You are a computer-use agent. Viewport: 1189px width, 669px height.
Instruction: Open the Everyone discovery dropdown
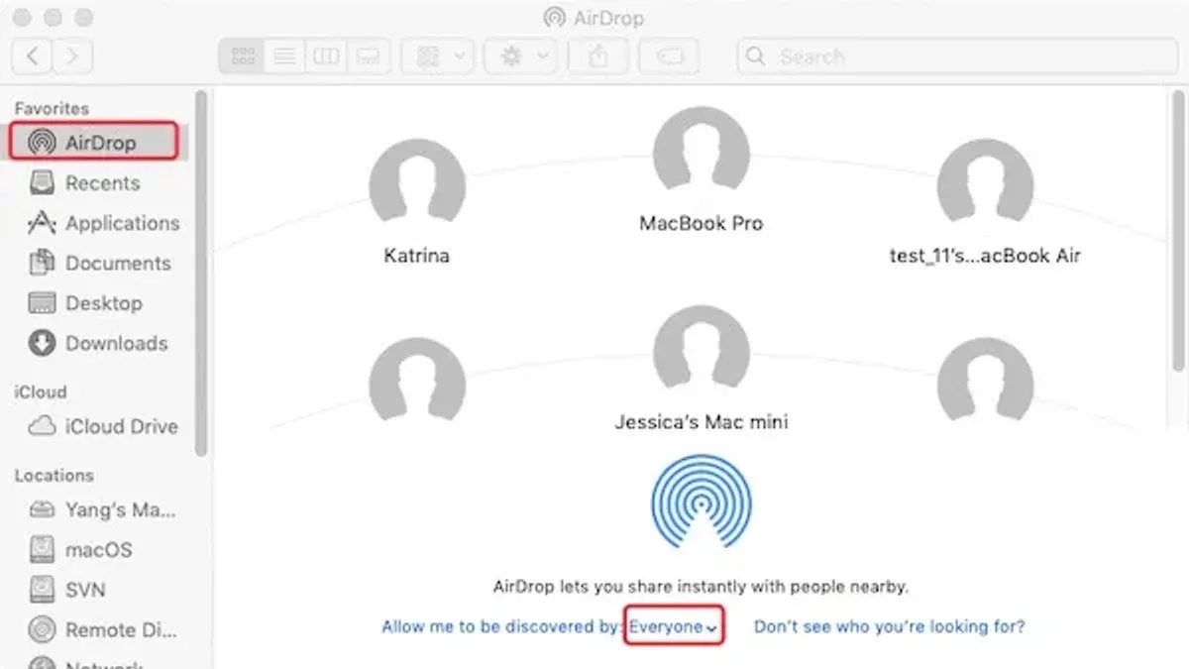[674, 626]
